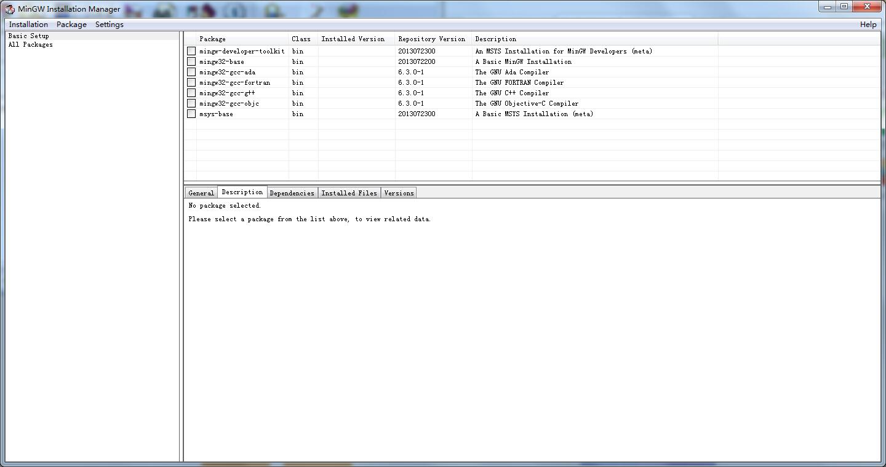The image size is (886, 467).
Task: Select the mingw32-gcc-g++ checkbox
Action: [191, 93]
